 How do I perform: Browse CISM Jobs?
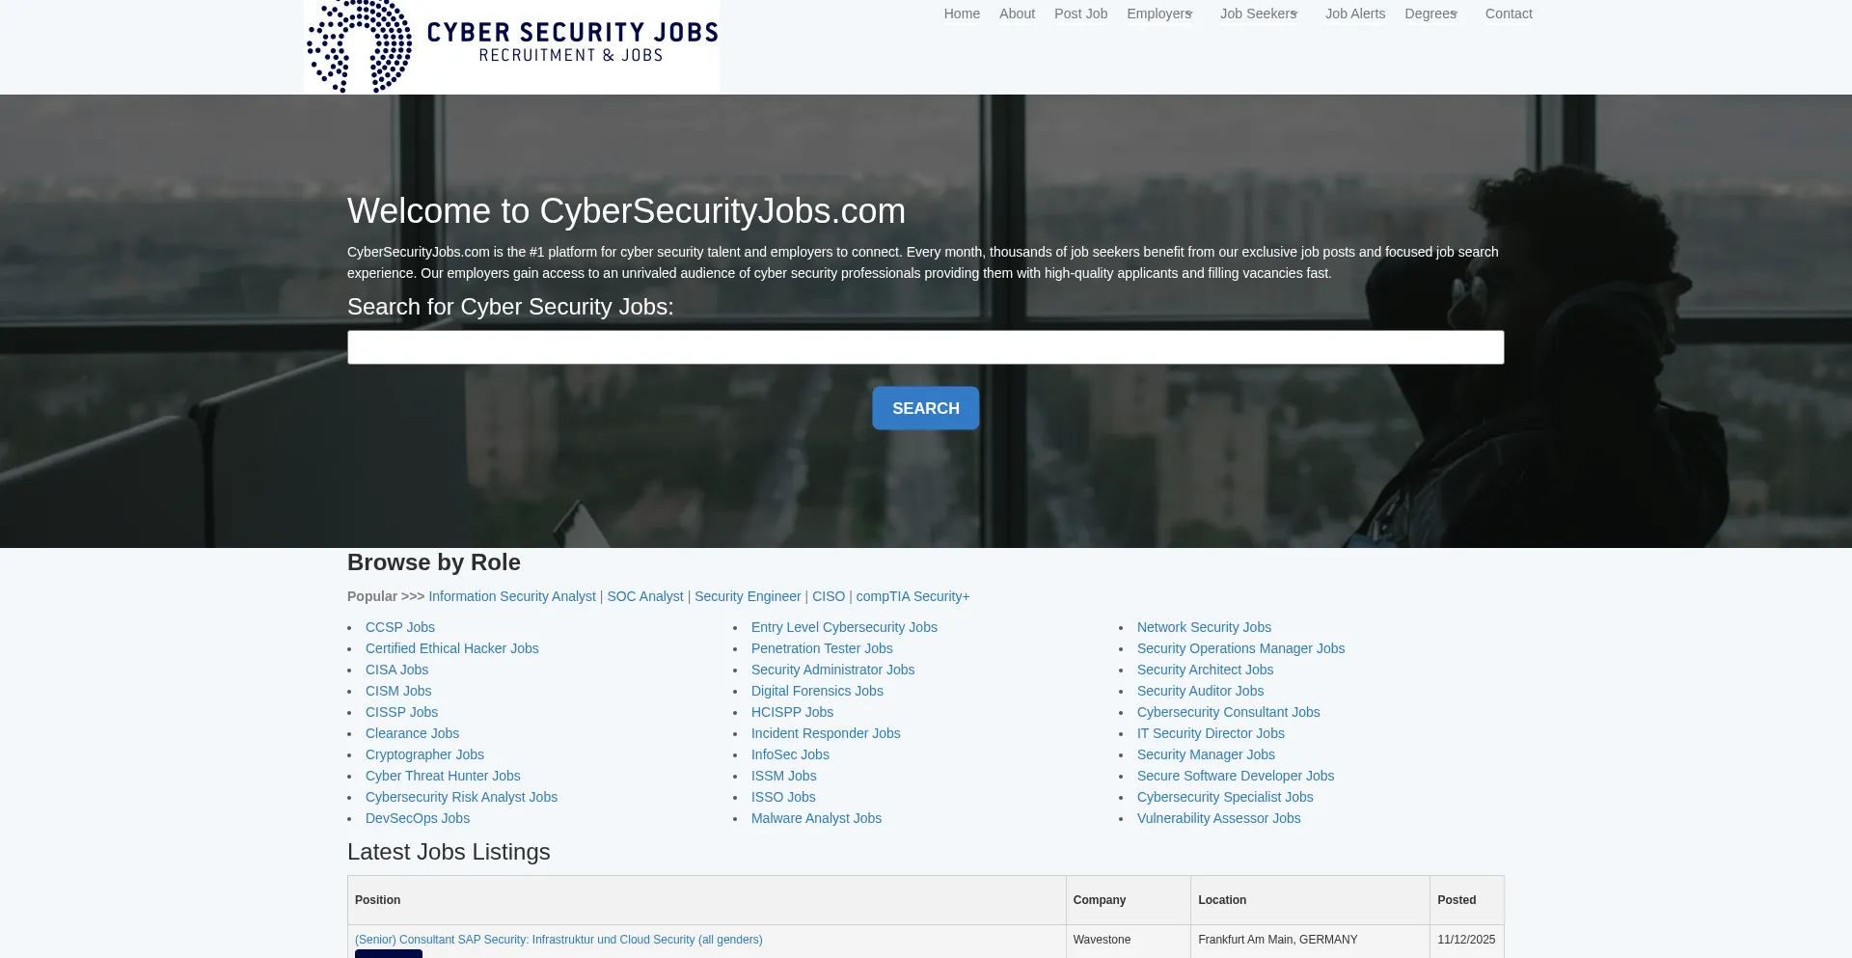tap(398, 691)
